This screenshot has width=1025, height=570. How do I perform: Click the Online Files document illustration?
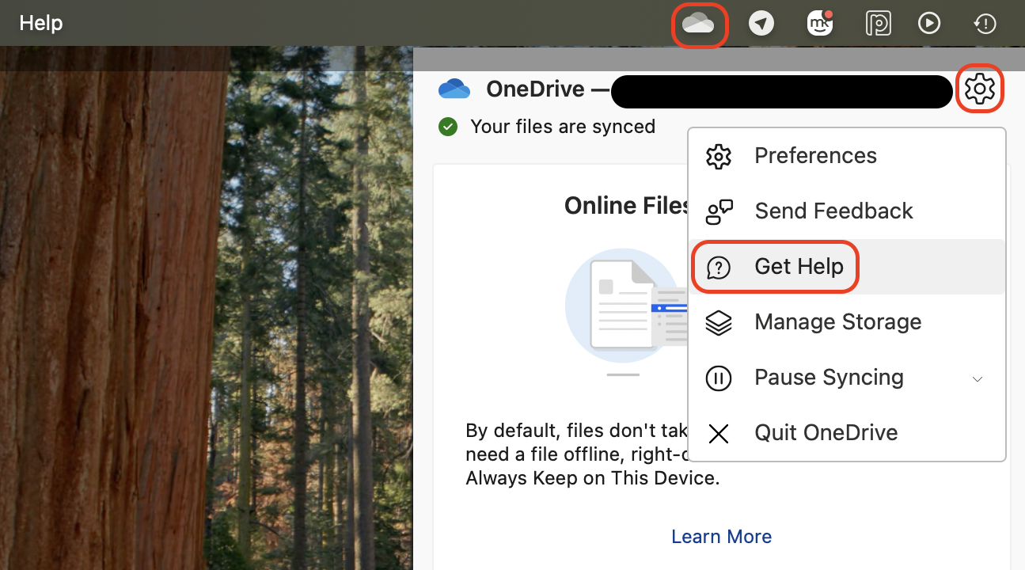[622, 306]
